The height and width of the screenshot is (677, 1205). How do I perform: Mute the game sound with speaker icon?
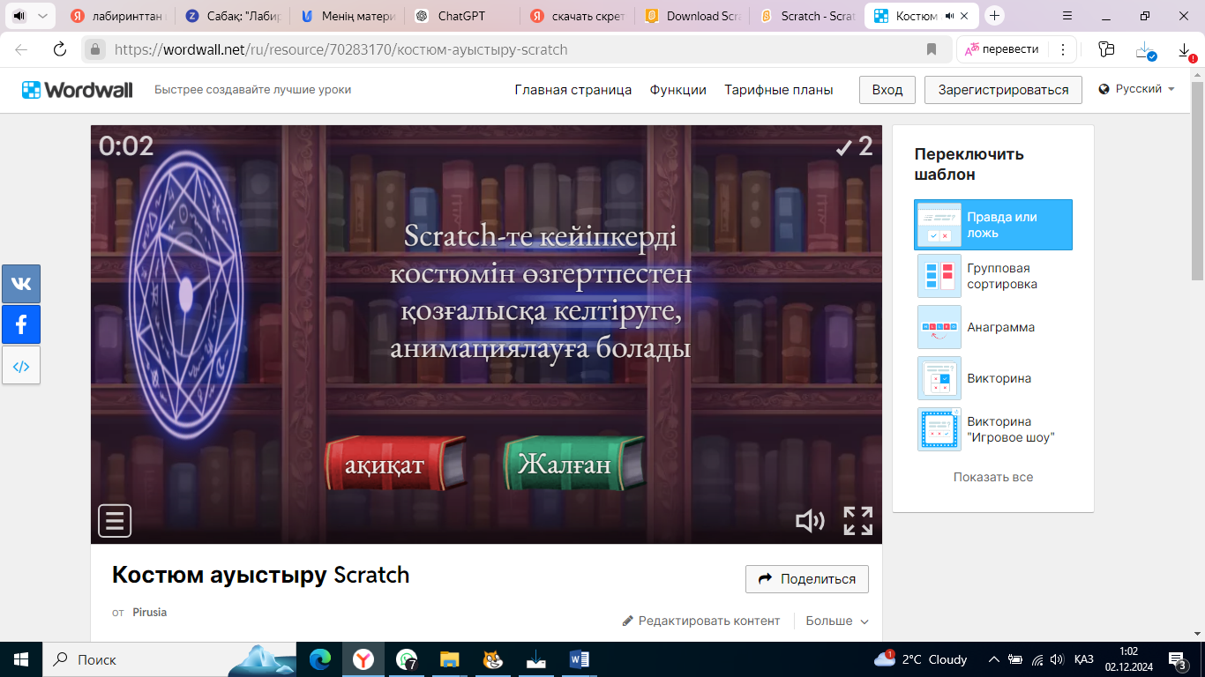click(810, 521)
